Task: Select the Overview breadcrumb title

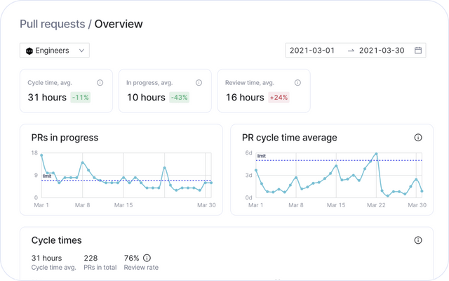Action: click(x=119, y=24)
